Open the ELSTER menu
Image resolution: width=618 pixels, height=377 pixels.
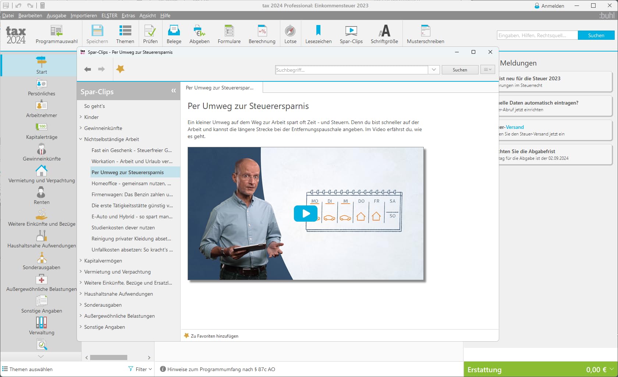coord(109,15)
